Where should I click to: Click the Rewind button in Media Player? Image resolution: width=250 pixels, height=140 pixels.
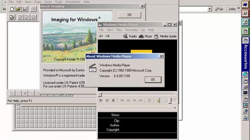[128, 100]
